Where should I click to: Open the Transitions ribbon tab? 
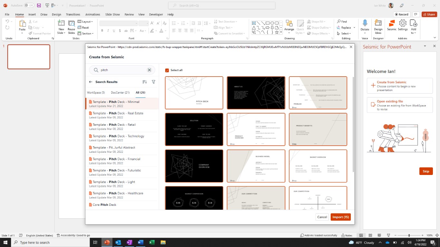73,14
